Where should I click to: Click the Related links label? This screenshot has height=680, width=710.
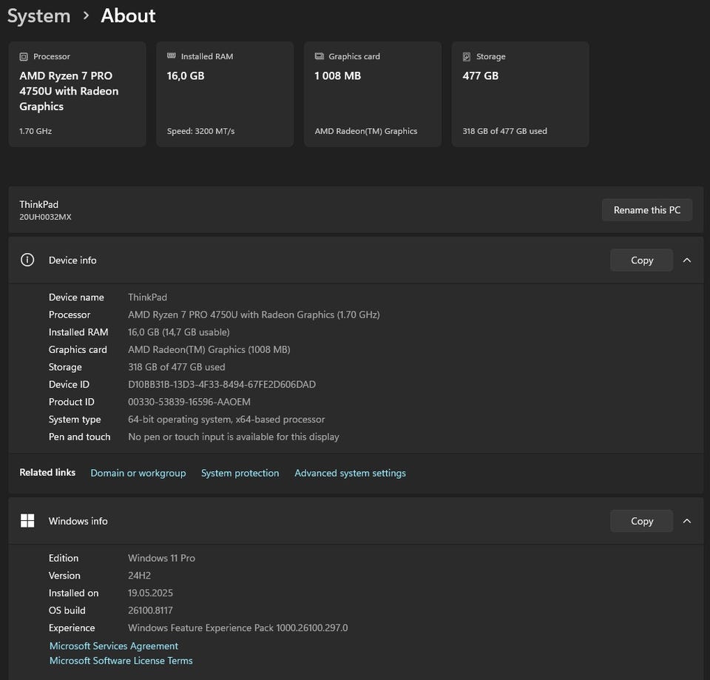click(x=47, y=472)
